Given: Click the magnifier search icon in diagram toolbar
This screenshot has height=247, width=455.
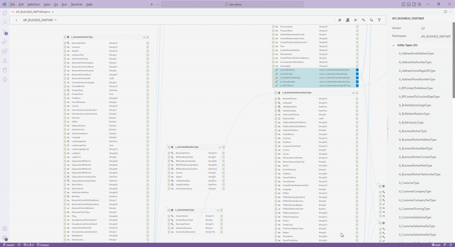Looking at the screenshot, I should 371,20.
